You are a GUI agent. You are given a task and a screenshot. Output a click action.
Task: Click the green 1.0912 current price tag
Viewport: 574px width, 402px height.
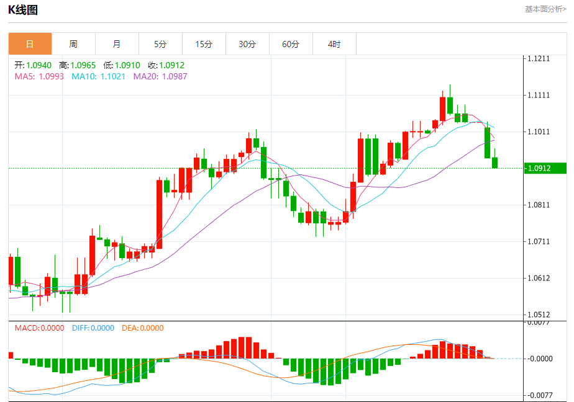click(x=545, y=168)
